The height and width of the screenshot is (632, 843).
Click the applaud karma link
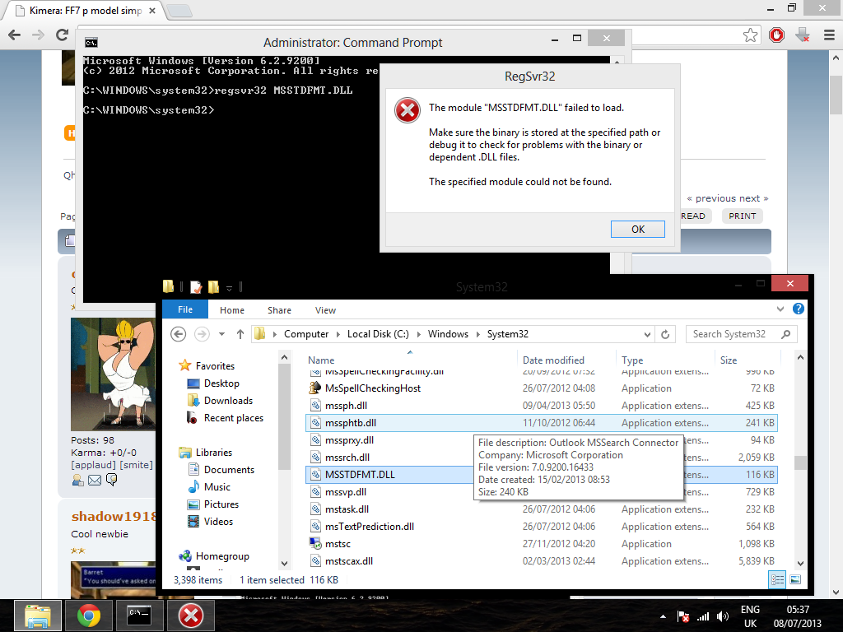94,465
